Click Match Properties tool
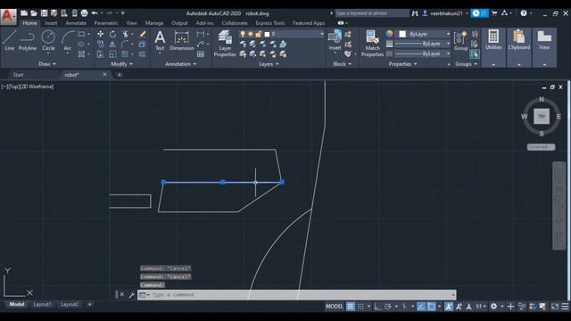The image size is (571, 321). pyautogui.click(x=372, y=44)
